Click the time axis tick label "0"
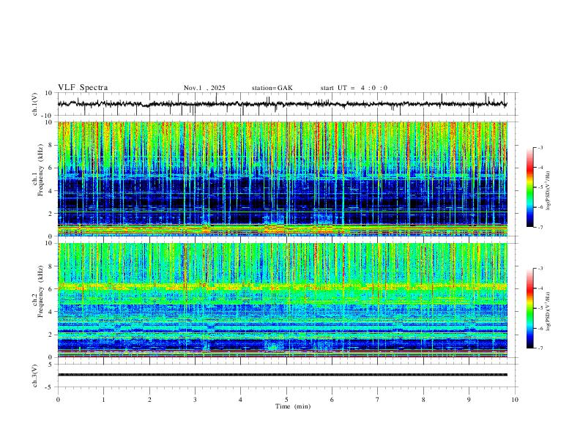 click(x=58, y=400)
